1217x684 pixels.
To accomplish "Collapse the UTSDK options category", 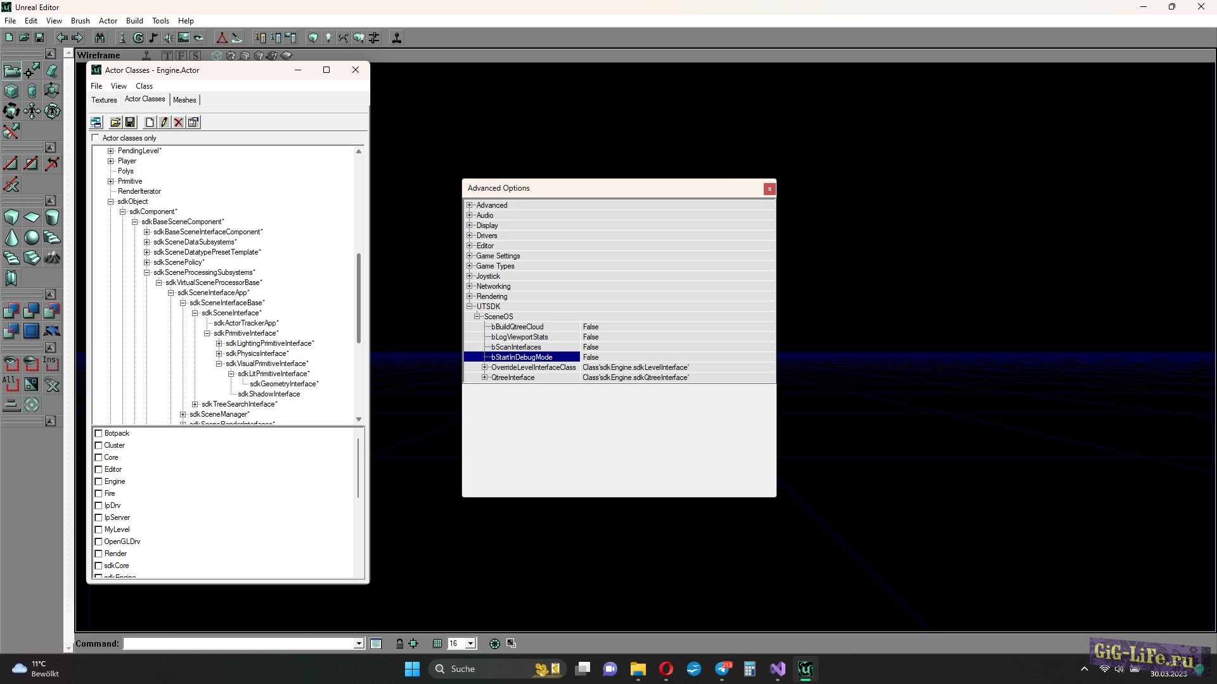I will tap(470, 307).
